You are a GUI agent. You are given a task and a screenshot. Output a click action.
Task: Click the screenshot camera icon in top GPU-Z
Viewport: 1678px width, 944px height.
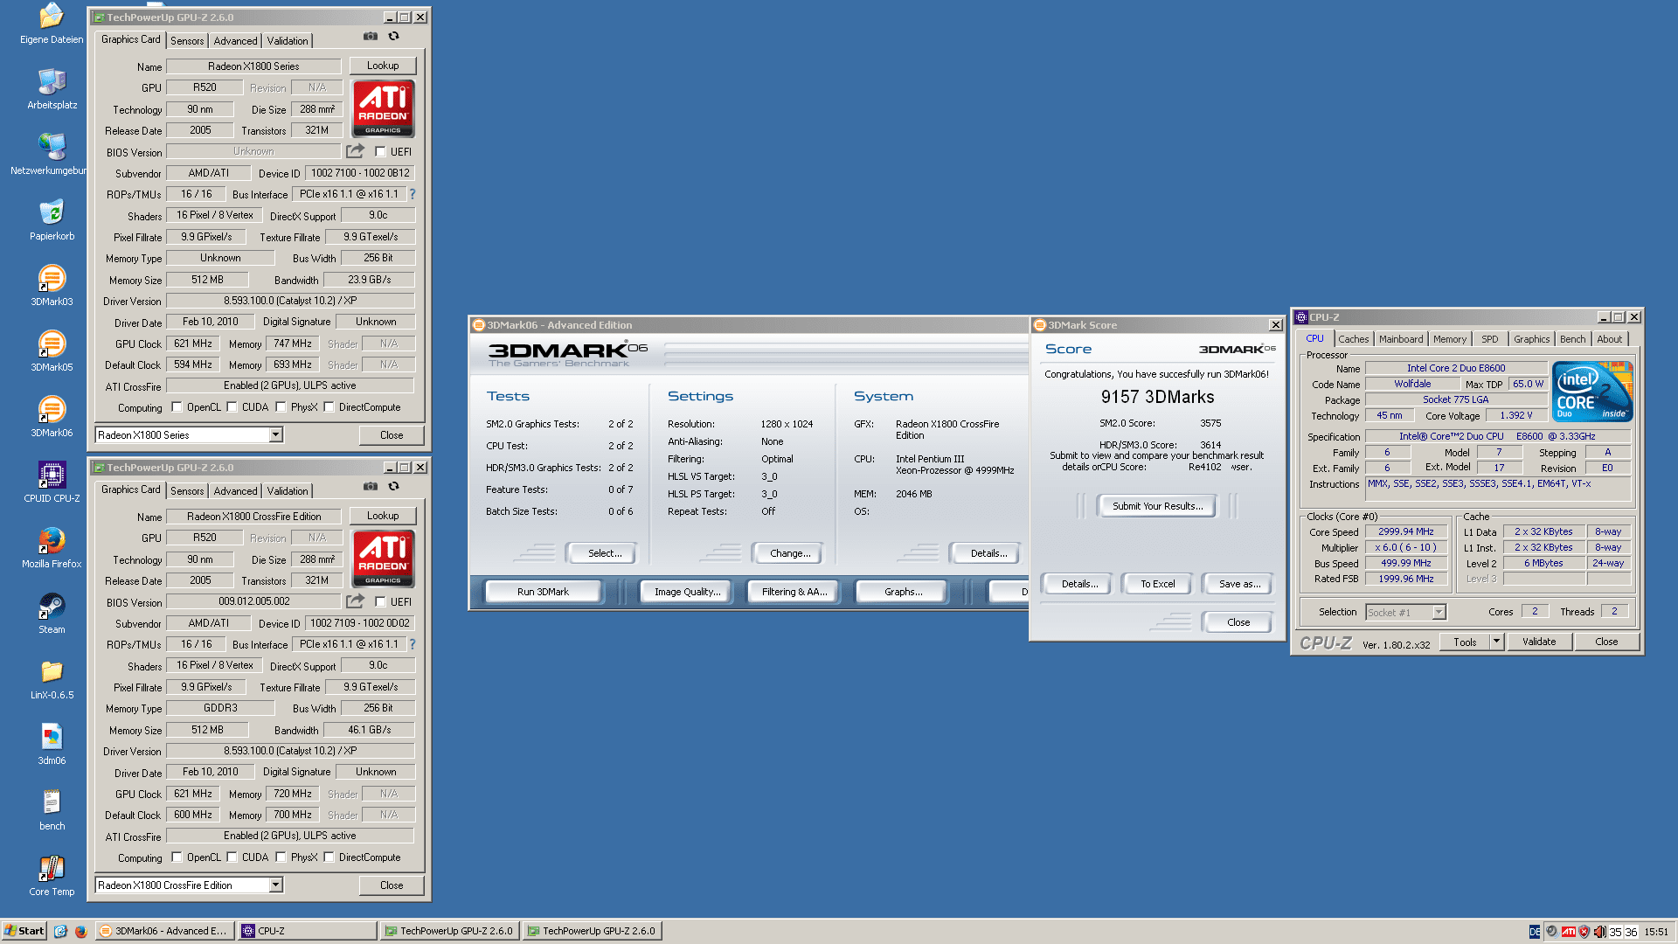click(x=371, y=37)
